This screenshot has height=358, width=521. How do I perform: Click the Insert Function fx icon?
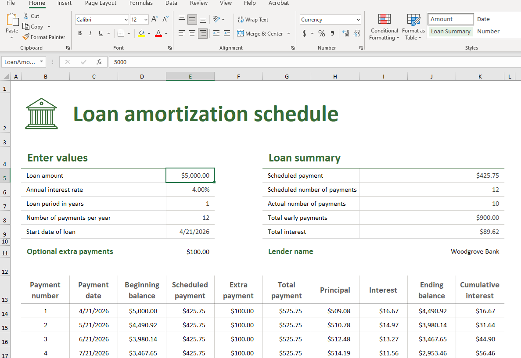99,62
